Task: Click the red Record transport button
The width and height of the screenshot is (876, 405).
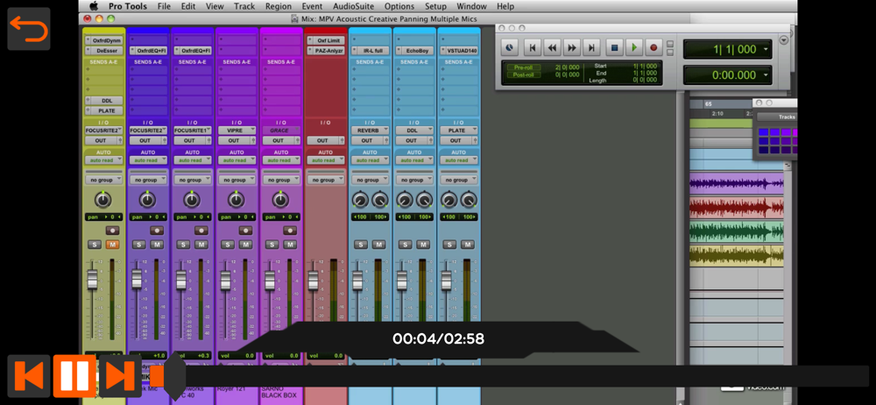Action: (x=653, y=47)
